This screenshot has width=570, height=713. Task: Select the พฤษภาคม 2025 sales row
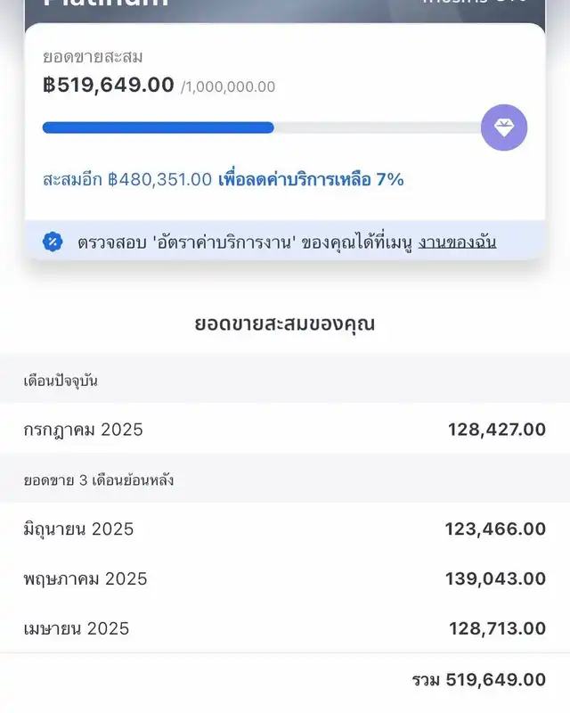tap(285, 578)
